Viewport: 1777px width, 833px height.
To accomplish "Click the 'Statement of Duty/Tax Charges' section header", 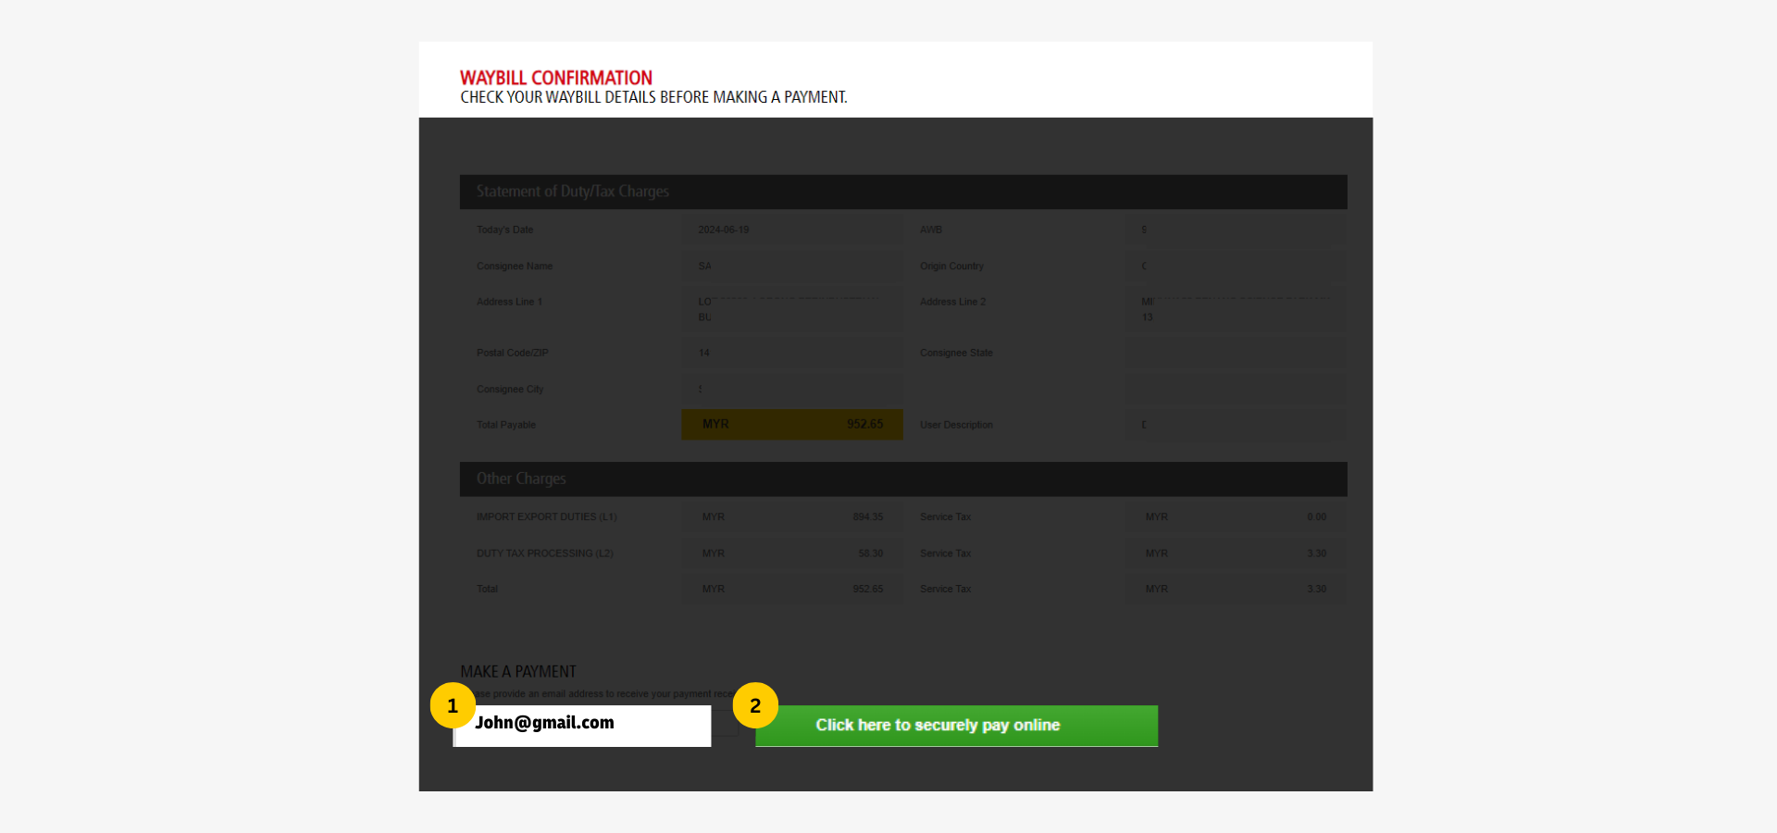I will (903, 192).
